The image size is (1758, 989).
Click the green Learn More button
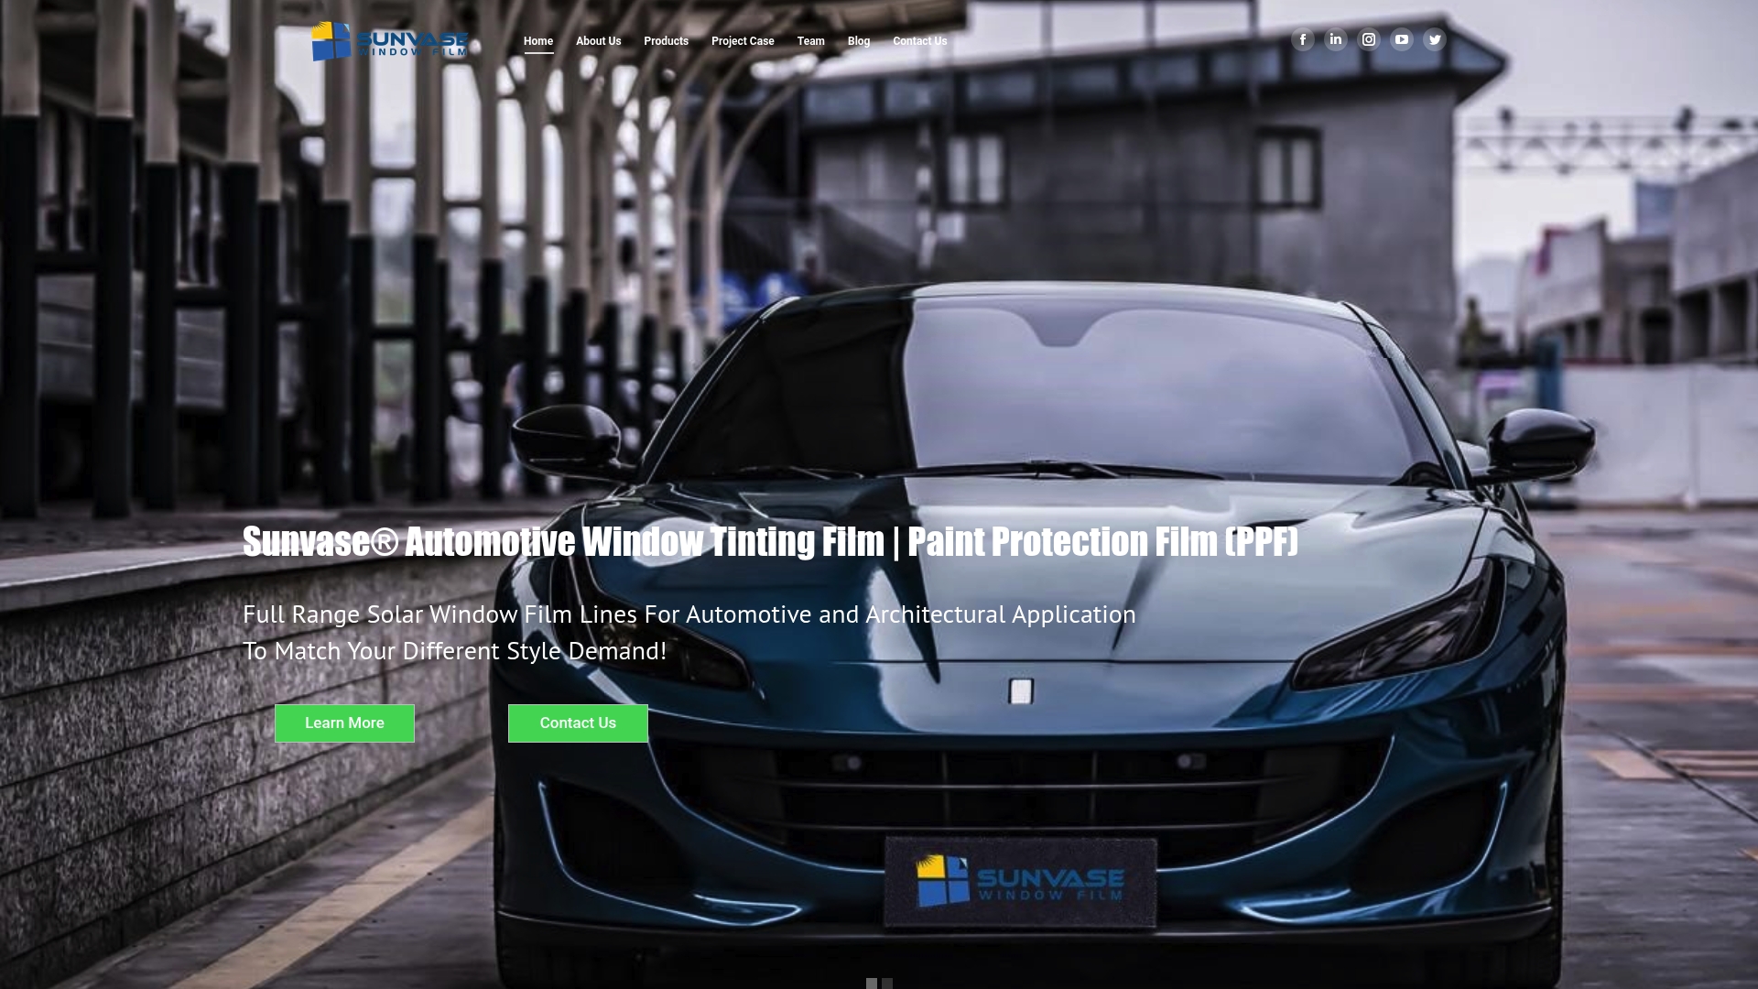point(344,723)
